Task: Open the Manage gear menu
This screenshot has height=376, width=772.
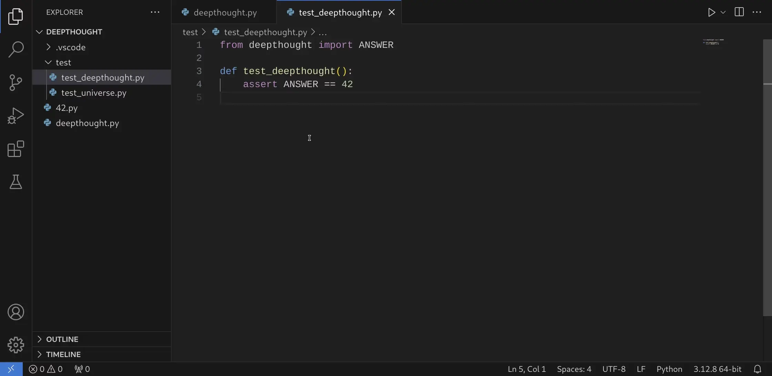Action: 16,345
